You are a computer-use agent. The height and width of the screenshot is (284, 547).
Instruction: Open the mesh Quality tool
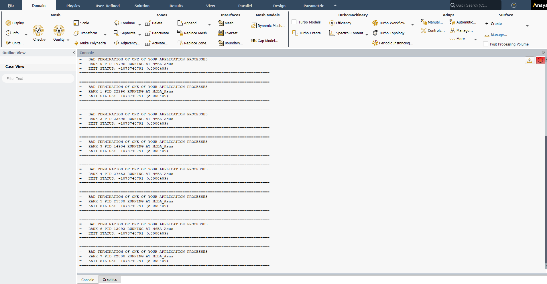click(x=59, y=33)
